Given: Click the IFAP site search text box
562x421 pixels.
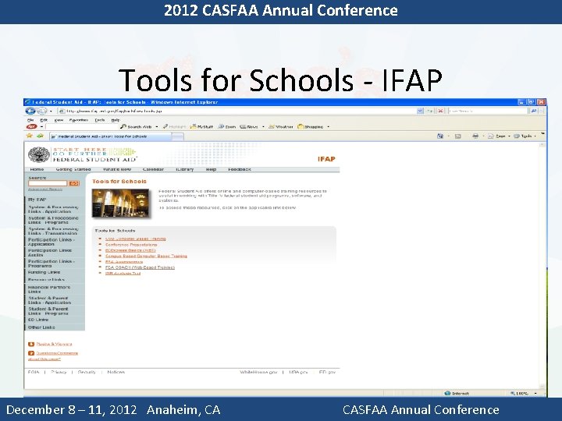Looking at the screenshot, I should [48, 183].
